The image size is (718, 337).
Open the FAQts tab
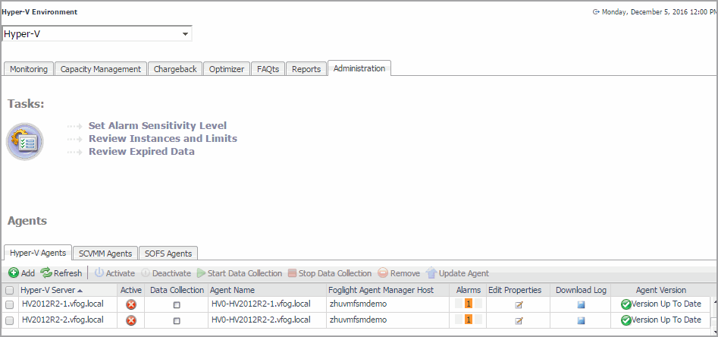(268, 69)
